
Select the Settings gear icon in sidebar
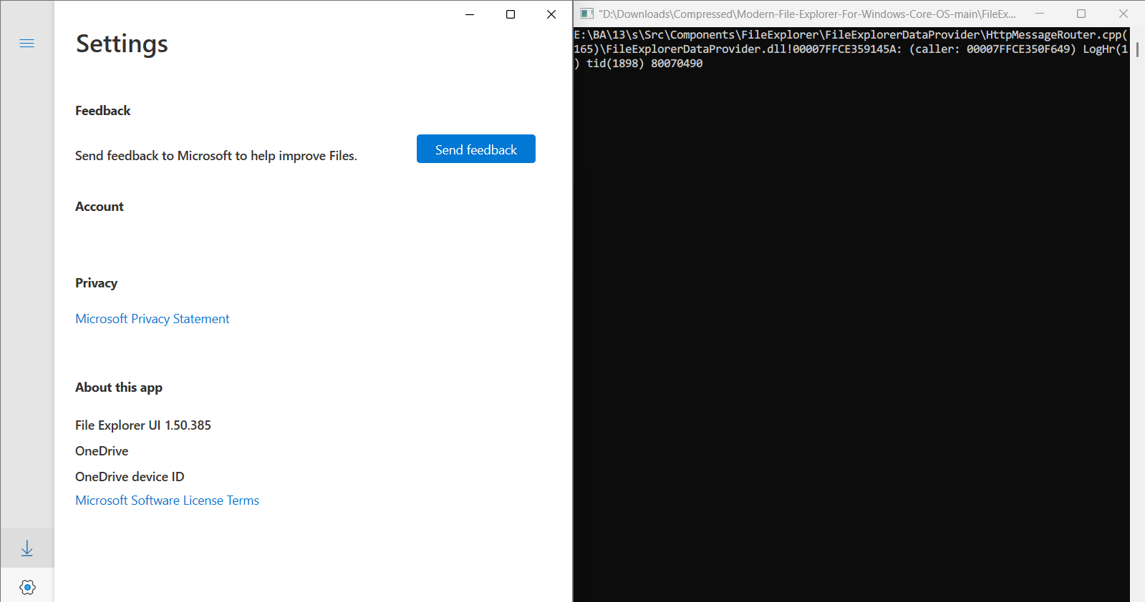pyautogui.click(x=27, y=587)
